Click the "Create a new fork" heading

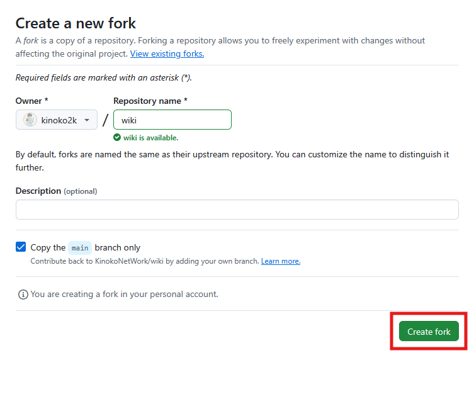(76, 23)
